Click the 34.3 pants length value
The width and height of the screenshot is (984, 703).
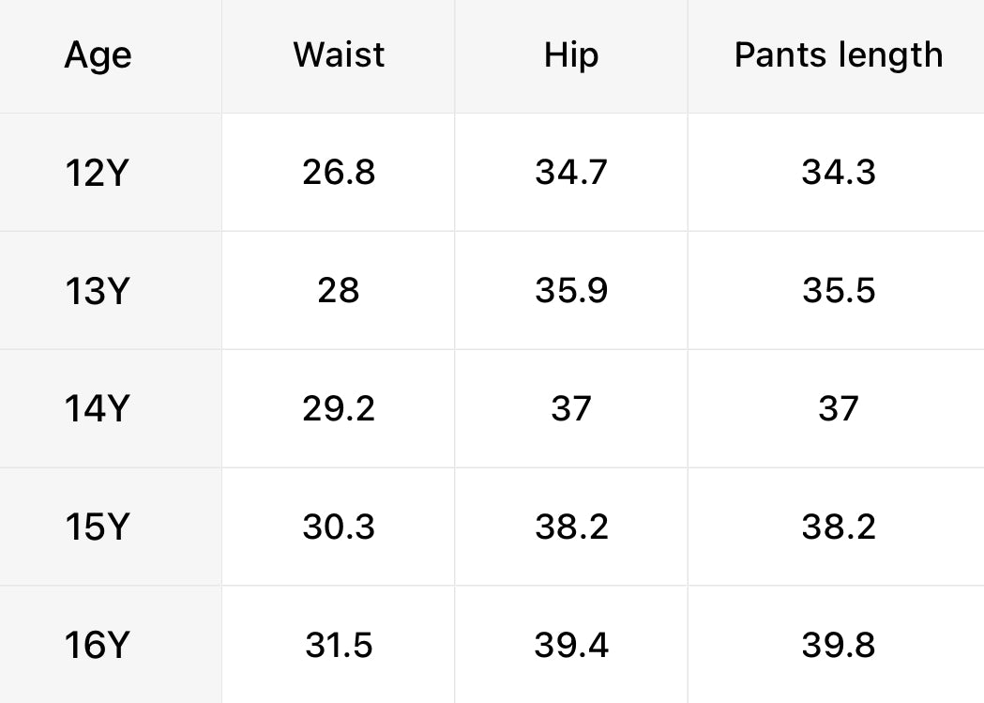(x=839, y=172)
